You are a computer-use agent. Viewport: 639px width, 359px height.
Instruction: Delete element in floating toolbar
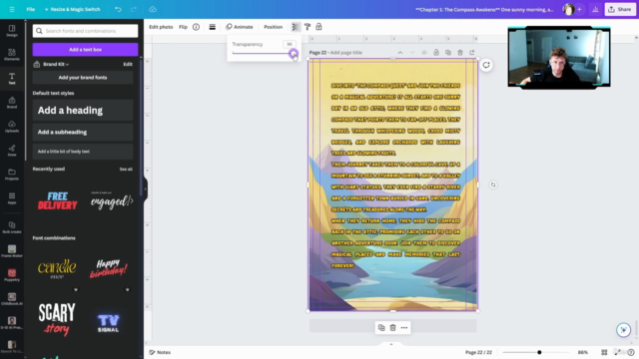pyautogui.click(x=392, y=328)
